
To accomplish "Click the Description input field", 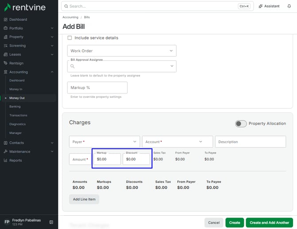I will click(250, 142).
